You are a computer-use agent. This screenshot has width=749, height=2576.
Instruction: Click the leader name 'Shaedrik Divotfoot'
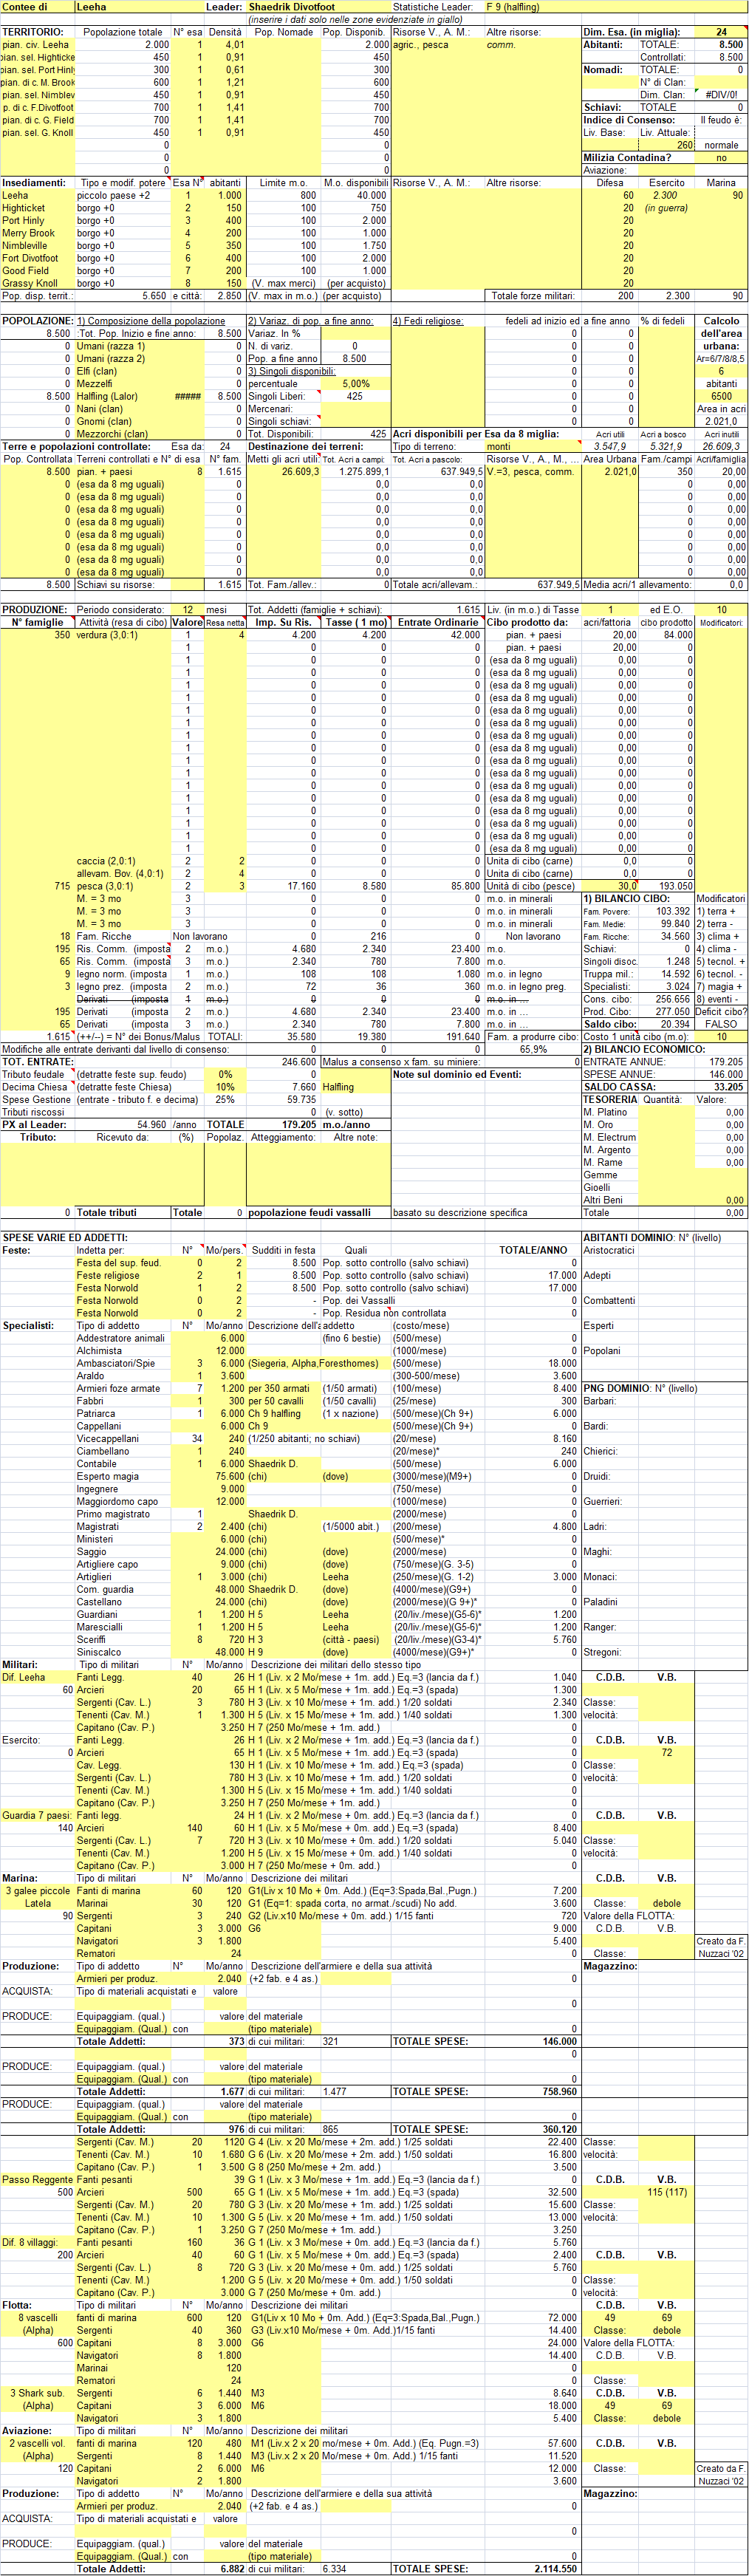(291, 7)
